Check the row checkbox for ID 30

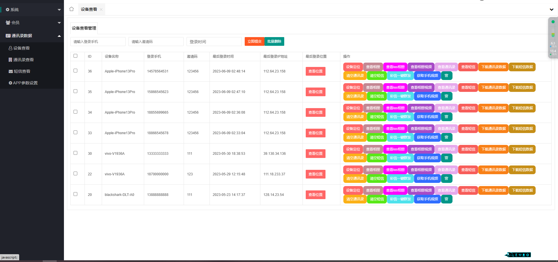point(76,153)
